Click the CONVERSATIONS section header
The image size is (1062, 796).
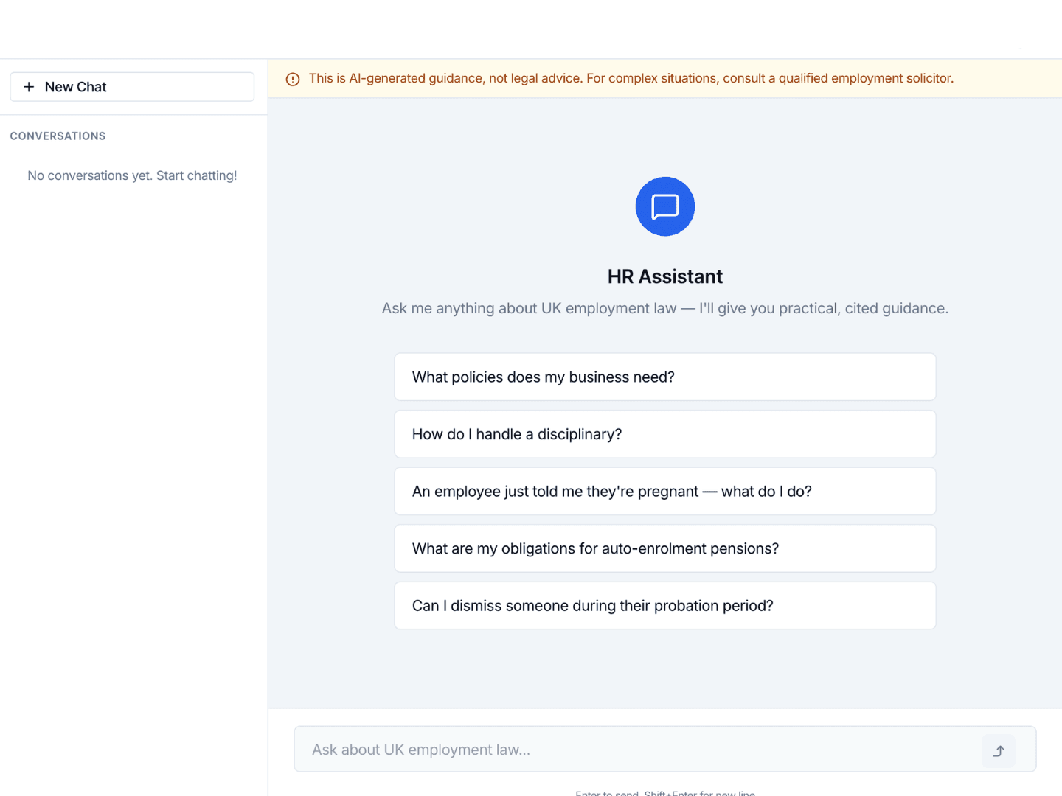pos(58,136)
